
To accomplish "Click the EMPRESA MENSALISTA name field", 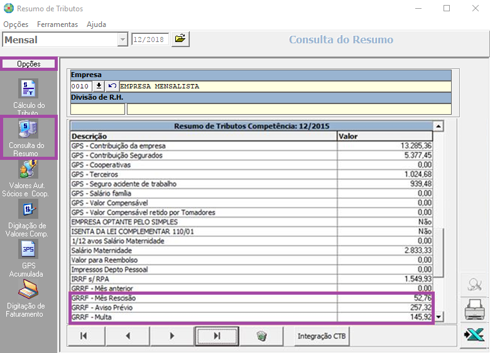I will [x=285, y=86].
